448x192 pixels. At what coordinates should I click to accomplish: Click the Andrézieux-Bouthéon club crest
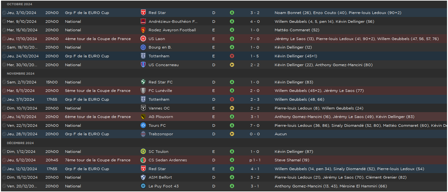[x=143, y=22]
